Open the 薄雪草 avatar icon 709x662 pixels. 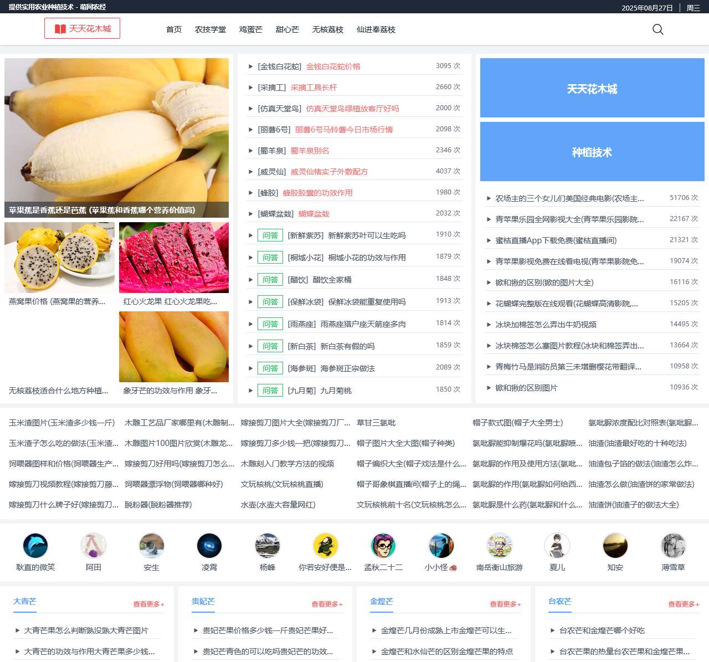tap(672, 545)
